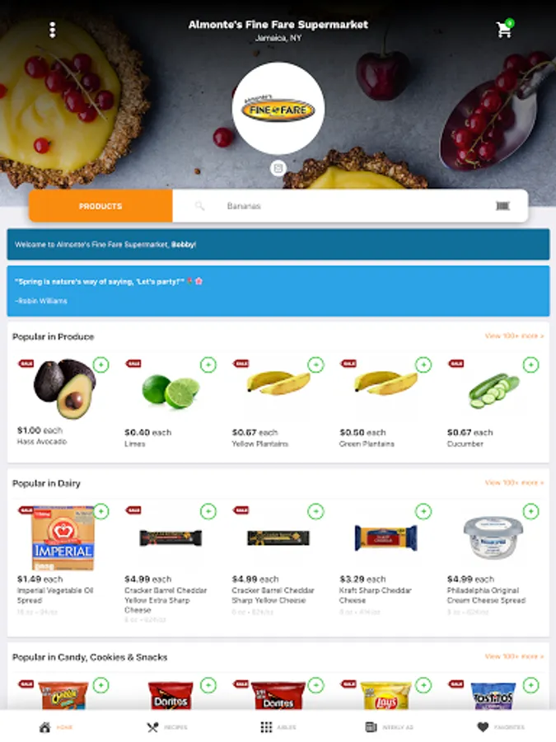The height and width of the screenshot is (742, 556).
Task: View 100+ more in Produce
Action: (x=514, y=336)
